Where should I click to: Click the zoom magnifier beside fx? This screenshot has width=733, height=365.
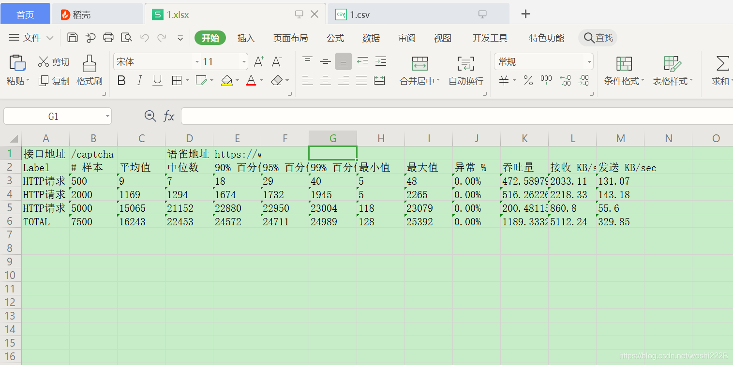(x=150, y=116)
